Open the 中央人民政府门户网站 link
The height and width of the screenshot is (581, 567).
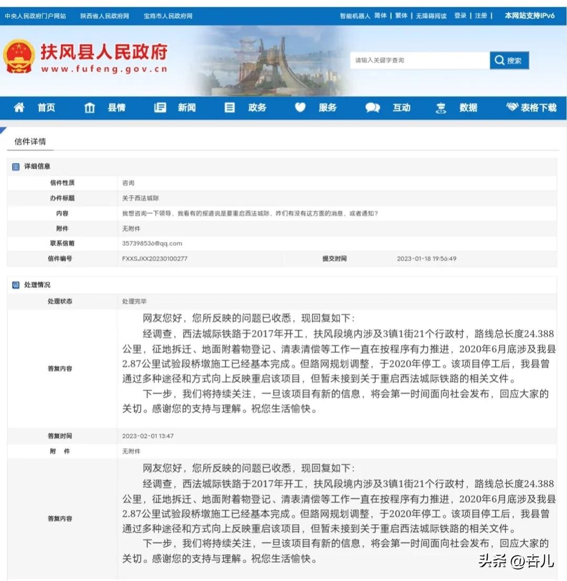pyautogui.click(x=36, y=16)
